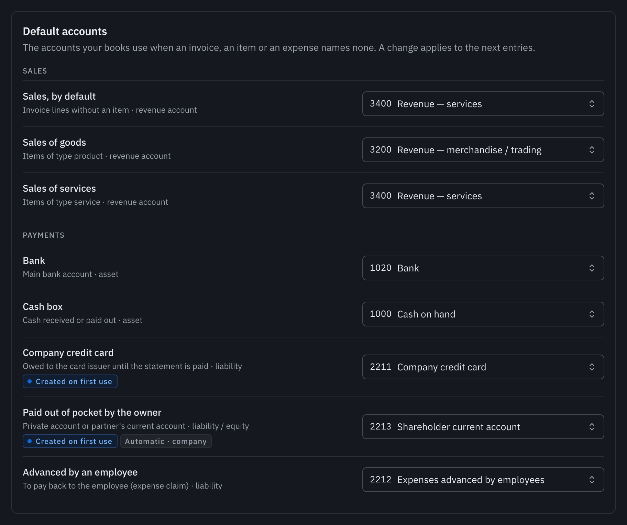627x525 pixels.
Task: Click the Cash received or paid out description
Action: (x=82, y=320)
